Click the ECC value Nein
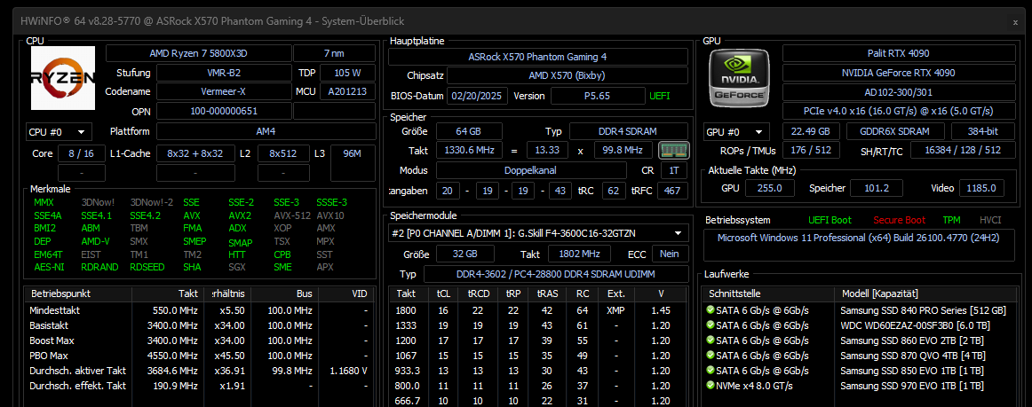 tap(670, 254)
